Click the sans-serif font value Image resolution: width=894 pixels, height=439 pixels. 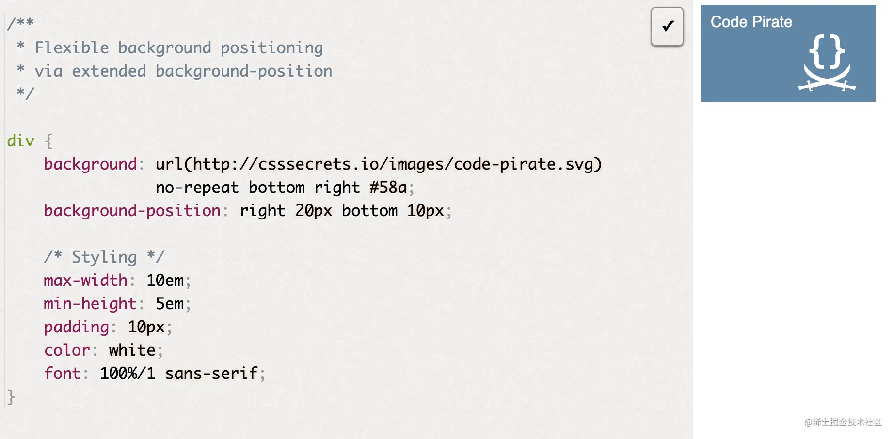pos(211,374)
